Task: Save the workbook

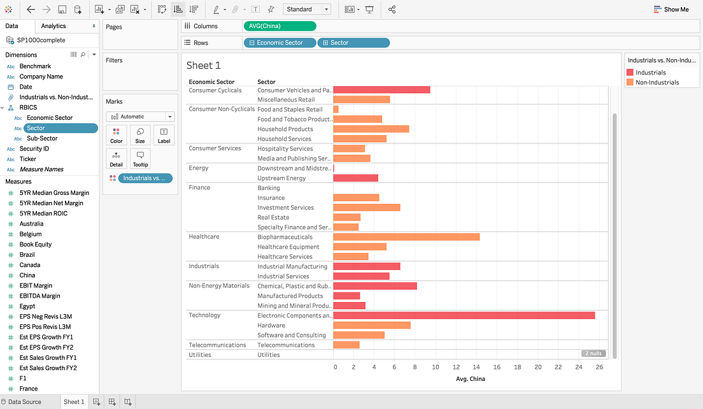Action: 61,9
